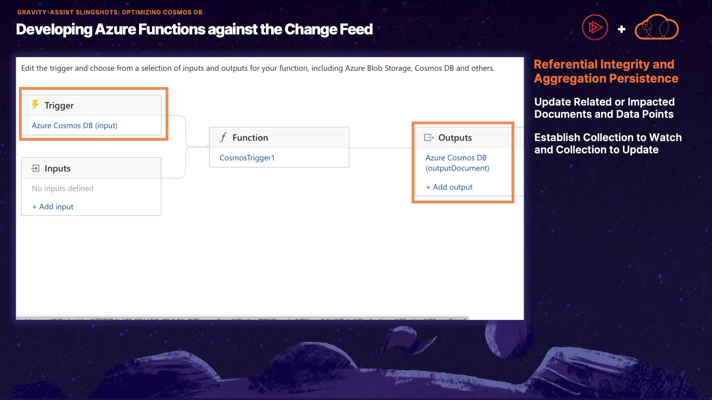The height and width of the screenshot is (400, 712).
Task: Click the Pluralsight play logo
Action: [595, 27]
